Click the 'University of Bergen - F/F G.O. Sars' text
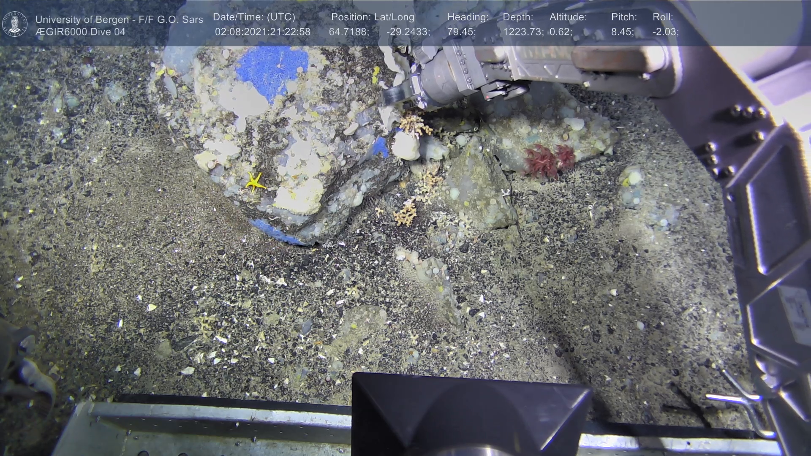811x456 pixels. tap(119, 19)
